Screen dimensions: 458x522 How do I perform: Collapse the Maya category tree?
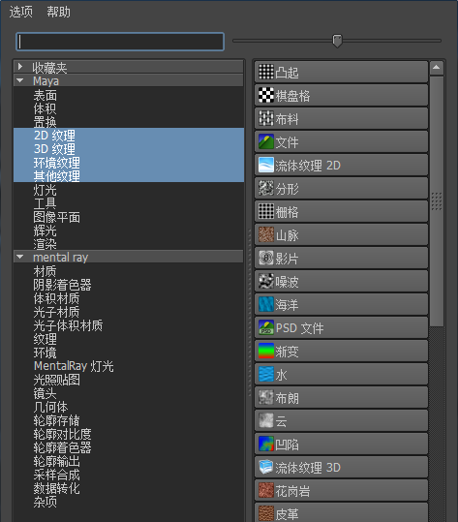[x=20, y=80]
